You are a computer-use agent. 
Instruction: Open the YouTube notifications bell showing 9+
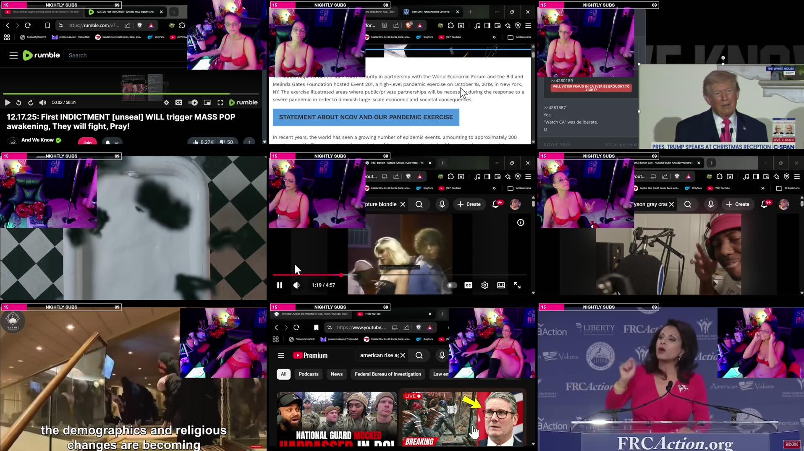[496, 204]
